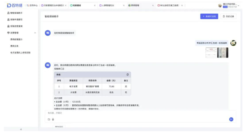Image resolution: width=247 pixels, height=134 pixels.
Task: Close the 人事管理后台 tab
Action: 124,5
